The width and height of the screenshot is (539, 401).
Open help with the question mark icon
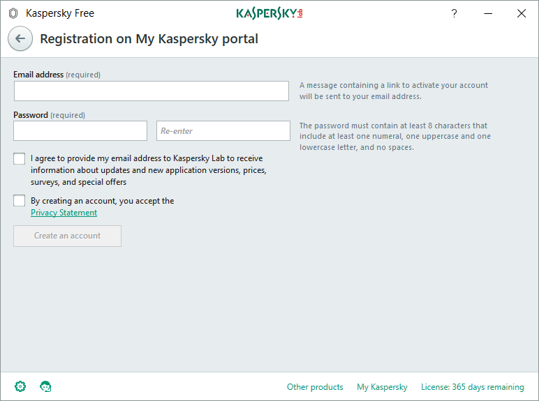click(454, 13)
